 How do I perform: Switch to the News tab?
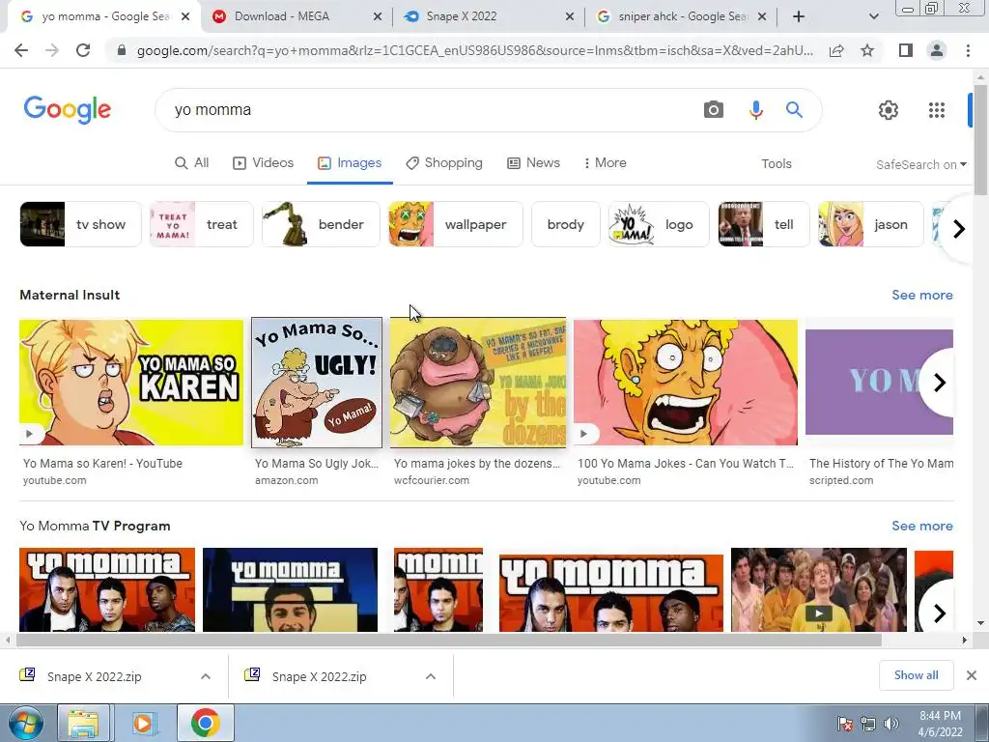pyautogui.click(x=533, y=162)
